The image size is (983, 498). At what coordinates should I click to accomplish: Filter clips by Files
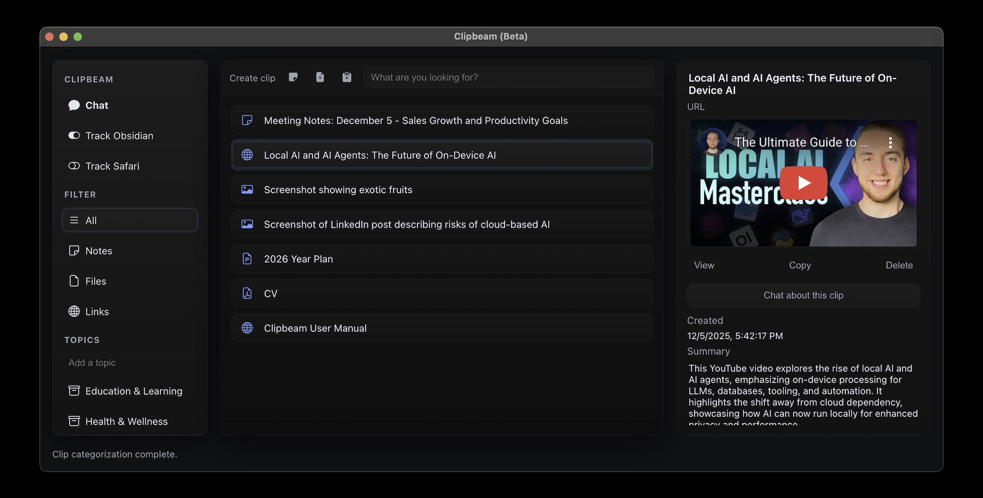click(95, 281)
